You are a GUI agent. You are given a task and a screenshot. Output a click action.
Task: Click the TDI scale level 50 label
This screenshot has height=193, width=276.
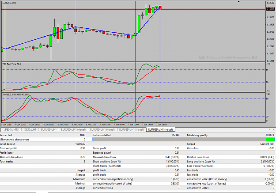pos(267,82)
